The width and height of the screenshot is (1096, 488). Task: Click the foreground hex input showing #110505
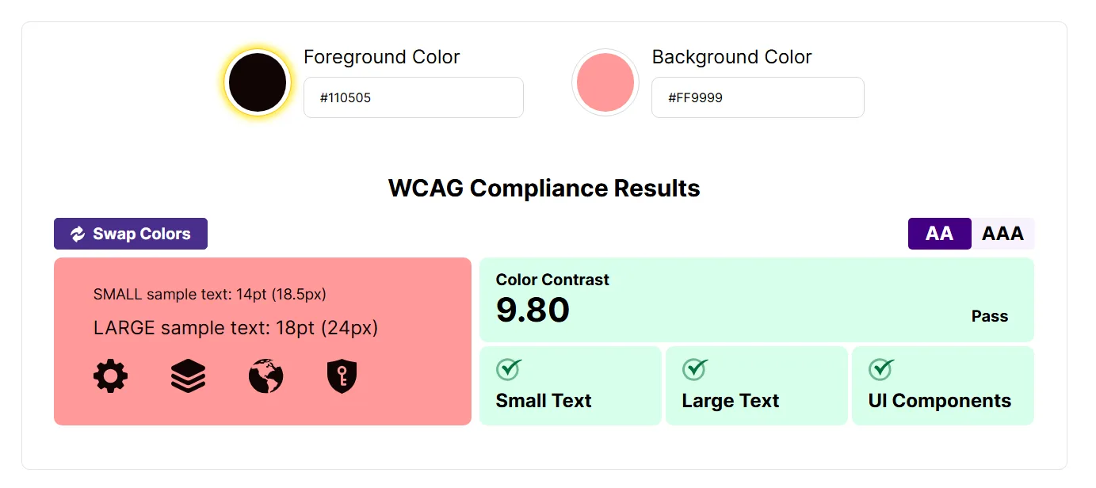click(413, 97)
